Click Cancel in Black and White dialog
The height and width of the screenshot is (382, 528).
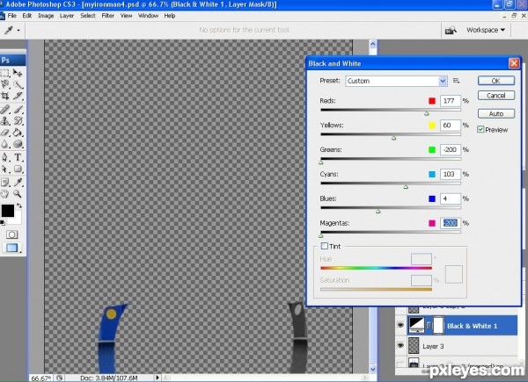(496, 96)
